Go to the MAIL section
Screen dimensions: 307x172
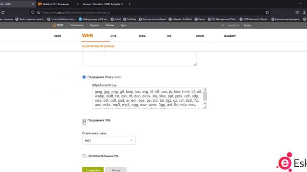pyautogui.click(x=142, y=36)
